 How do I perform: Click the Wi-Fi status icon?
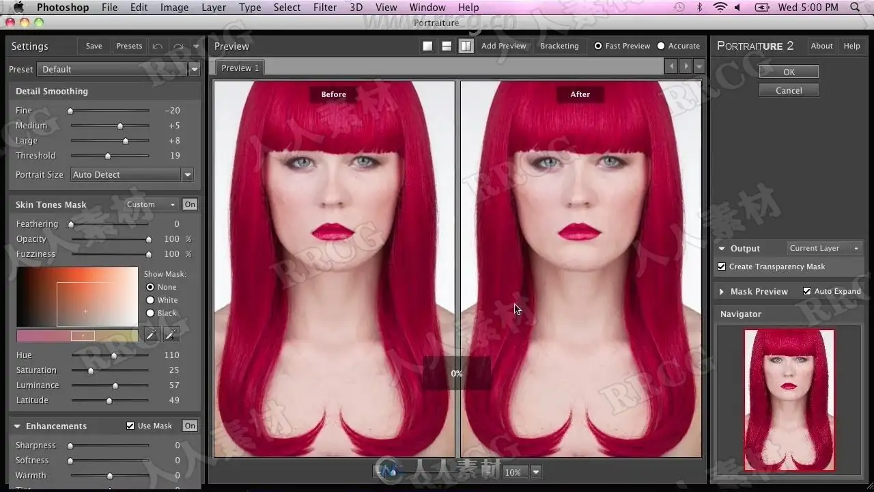pos(720,8)
